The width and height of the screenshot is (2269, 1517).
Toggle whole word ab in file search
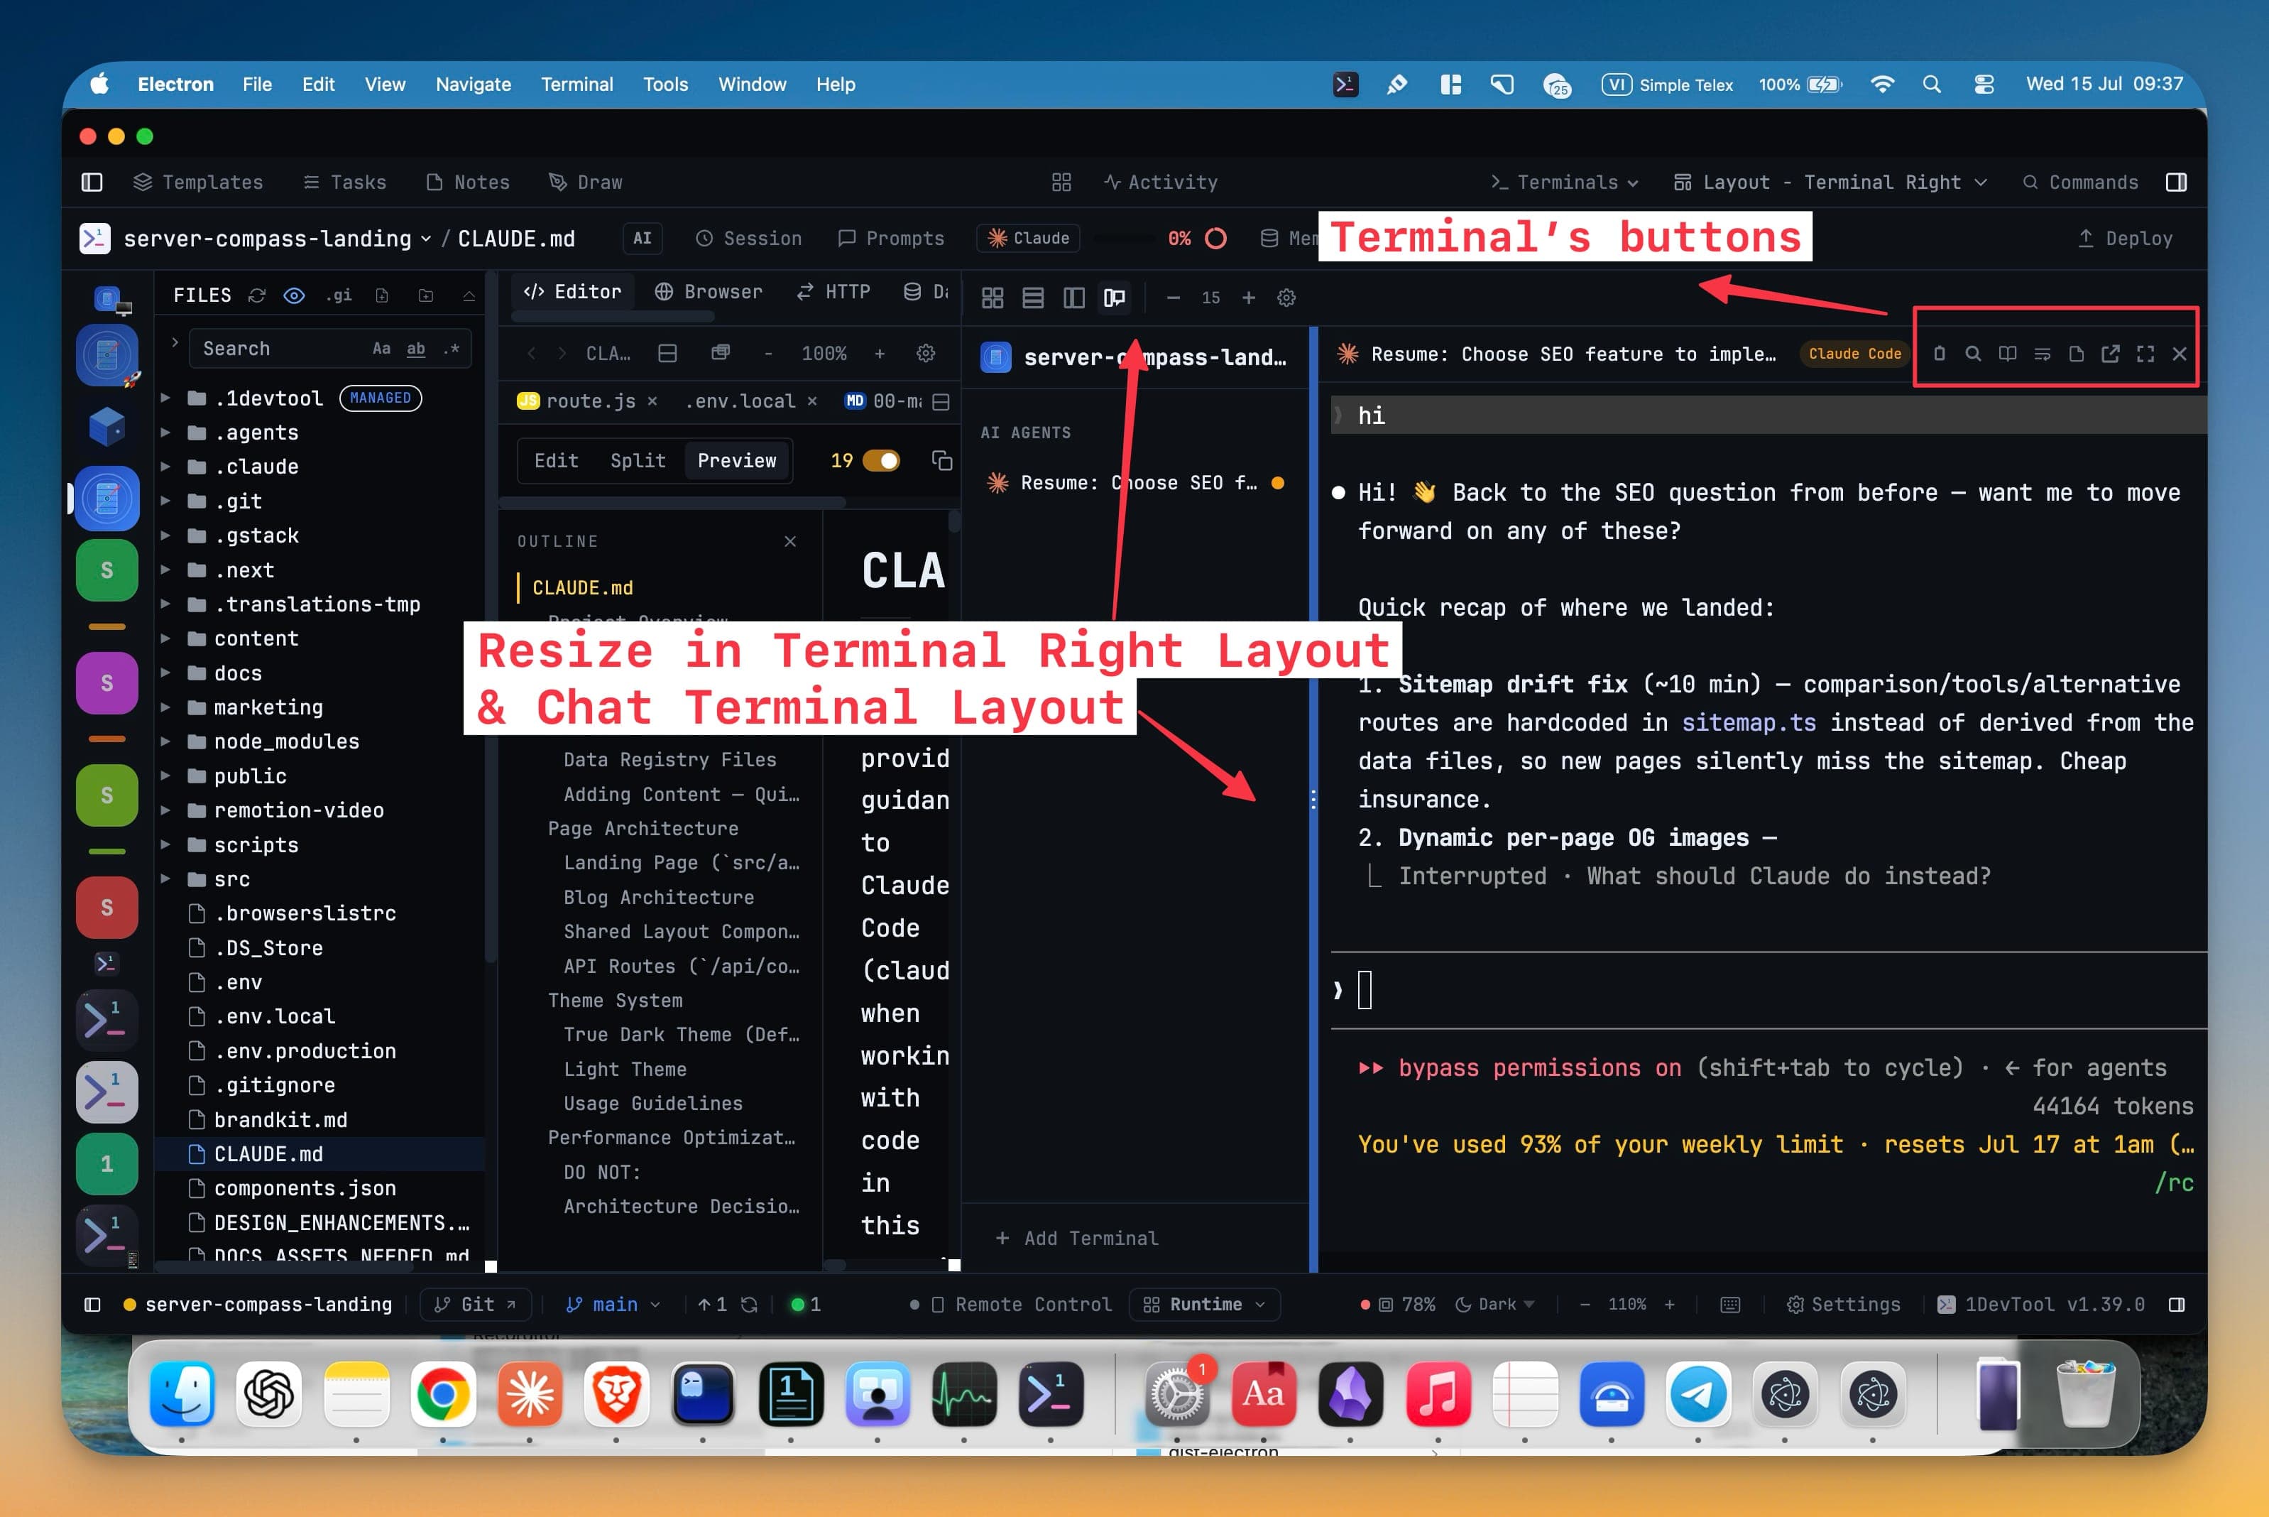point(416,348)
